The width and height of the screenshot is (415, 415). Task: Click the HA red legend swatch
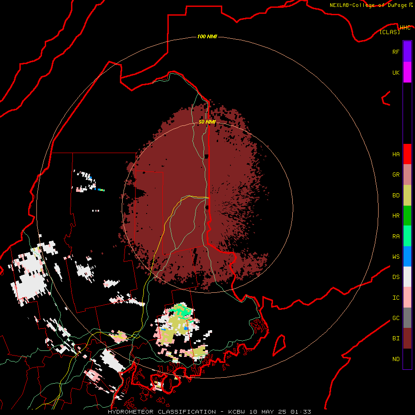click(407, 154)
